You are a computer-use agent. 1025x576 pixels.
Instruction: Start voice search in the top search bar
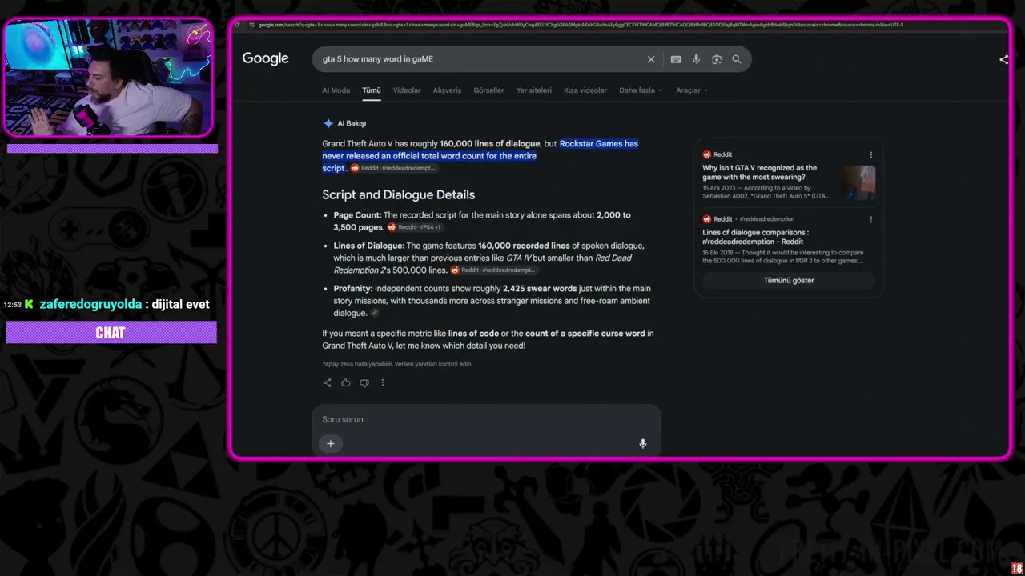(696, 59)
